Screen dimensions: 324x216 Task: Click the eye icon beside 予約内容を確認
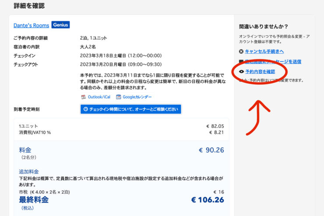click(x=241, y=71)
